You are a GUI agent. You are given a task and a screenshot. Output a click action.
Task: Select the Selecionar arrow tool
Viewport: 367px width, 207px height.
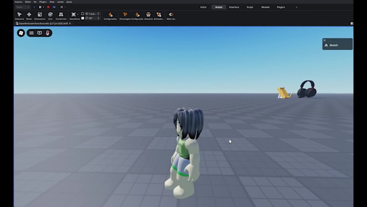point(19,16)
